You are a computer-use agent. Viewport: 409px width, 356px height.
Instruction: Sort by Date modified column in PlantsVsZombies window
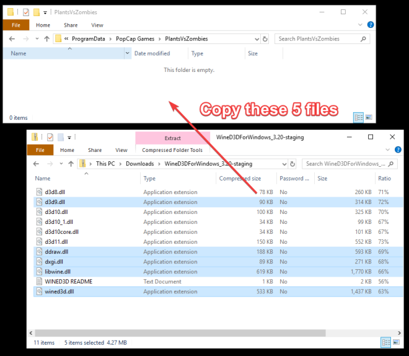click(x=152, y=53)
